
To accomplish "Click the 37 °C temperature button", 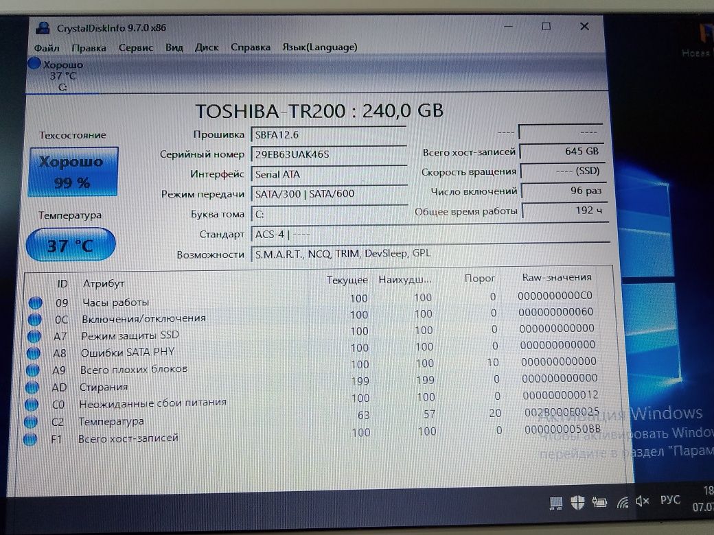I will pyautogui.click(x=71, y=246).
